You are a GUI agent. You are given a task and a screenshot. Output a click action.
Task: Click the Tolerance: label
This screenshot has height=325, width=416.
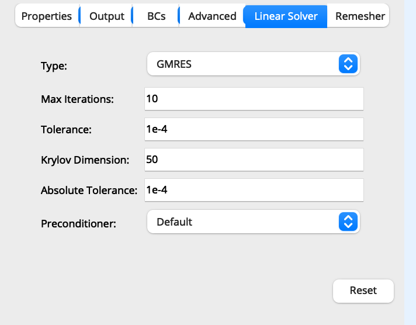pos(66,130)
